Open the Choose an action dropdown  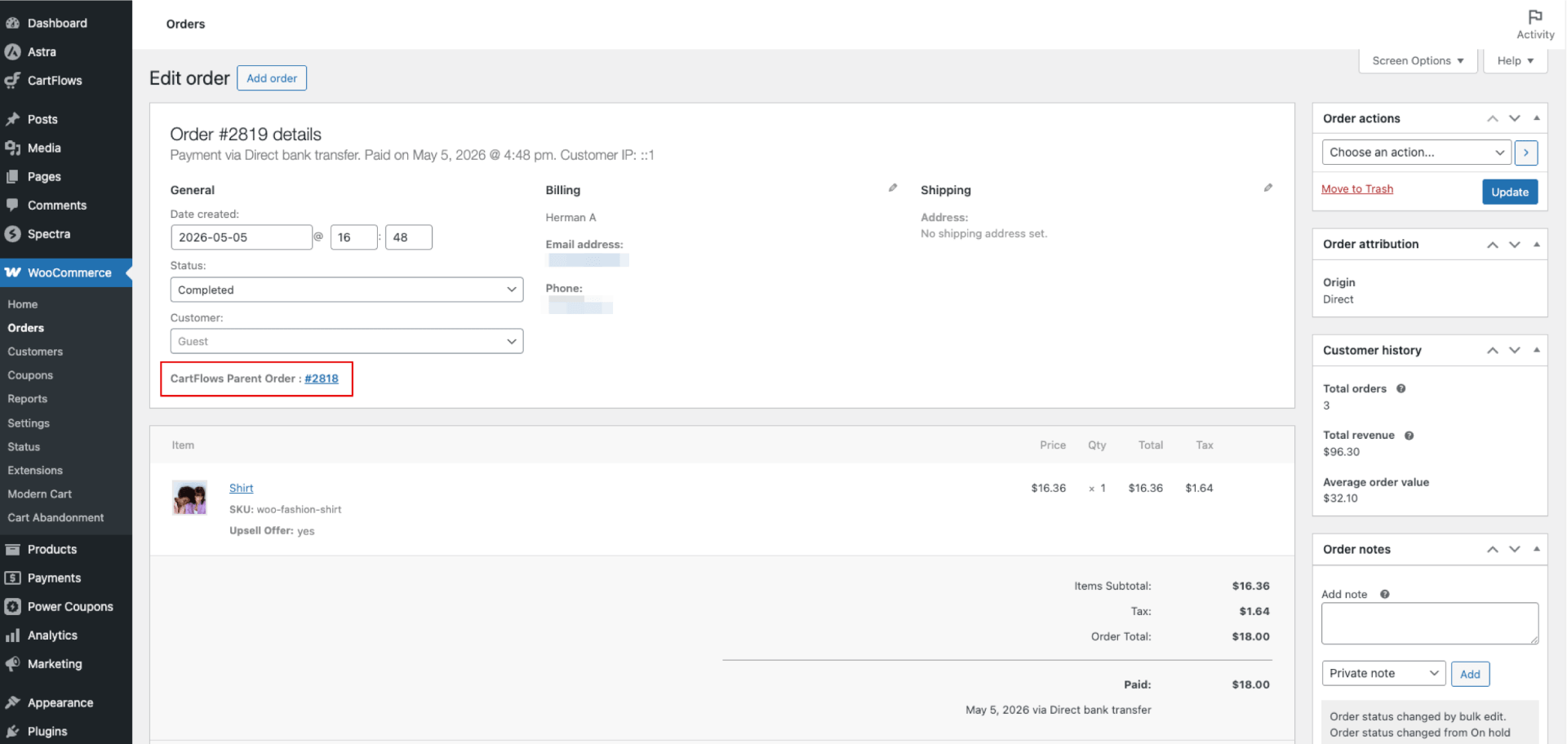pyautogui.click(x=1416, y=153)
